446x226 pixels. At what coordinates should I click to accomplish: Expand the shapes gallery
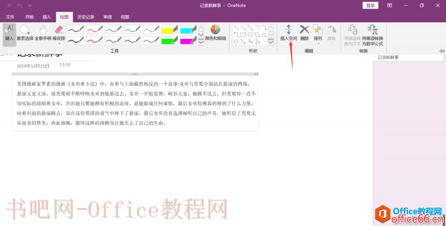[x=271, y=42]
